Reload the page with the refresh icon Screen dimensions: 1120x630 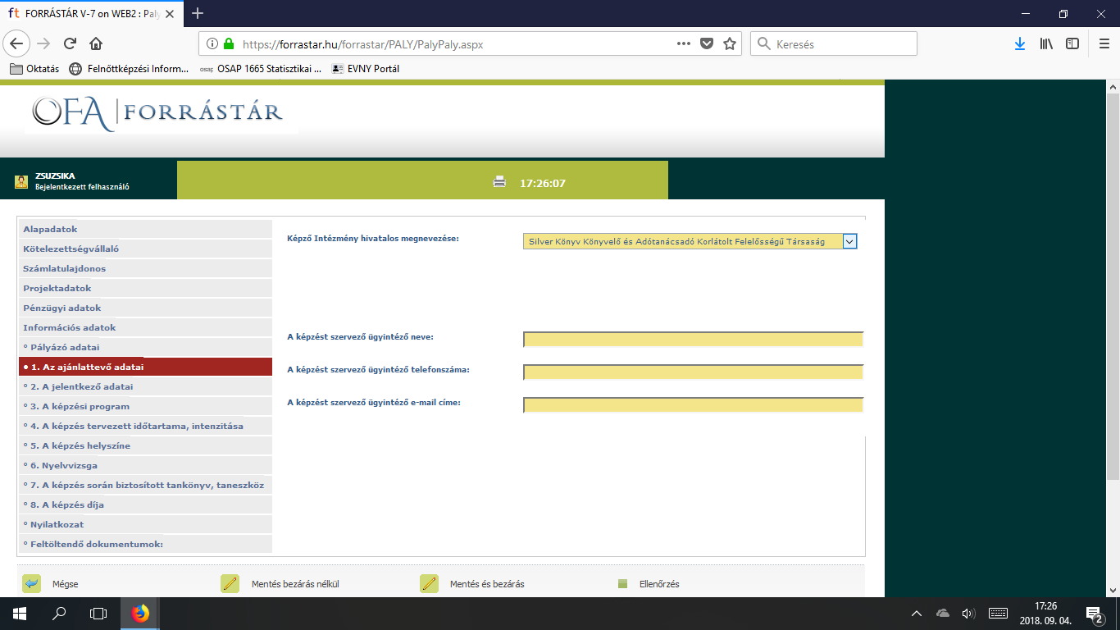70,43
